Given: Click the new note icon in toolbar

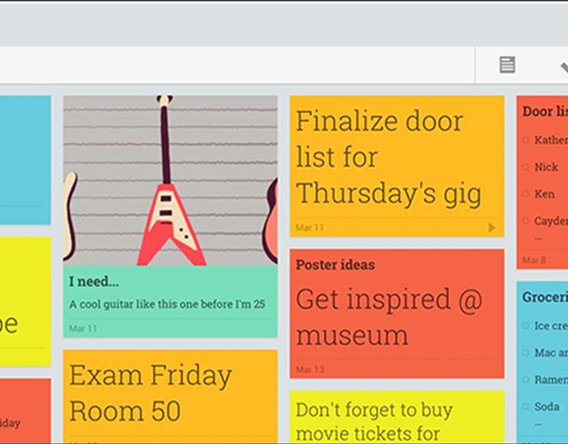Looking at the screenshot, I should 507,65.
